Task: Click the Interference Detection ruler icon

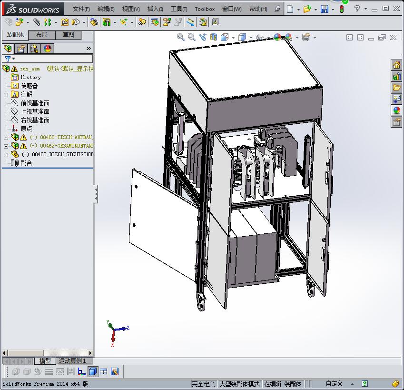Action: click(x=190, y=22)
